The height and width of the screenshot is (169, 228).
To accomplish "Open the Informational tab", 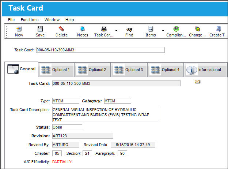I will tap(205, 70).
